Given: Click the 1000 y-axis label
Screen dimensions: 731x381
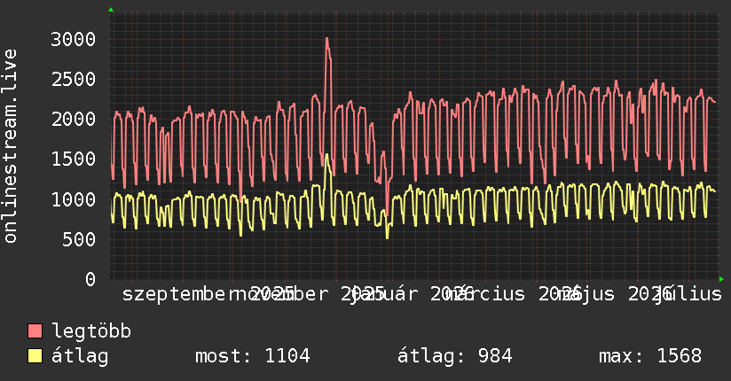Looking at the screenshot, I should (x=74, y=199).
